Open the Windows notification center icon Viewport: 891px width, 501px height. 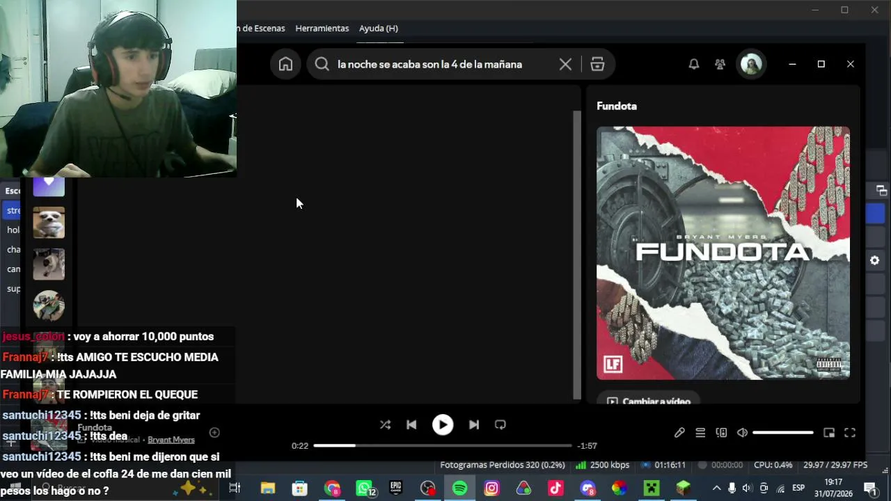(x=869, y=488)
